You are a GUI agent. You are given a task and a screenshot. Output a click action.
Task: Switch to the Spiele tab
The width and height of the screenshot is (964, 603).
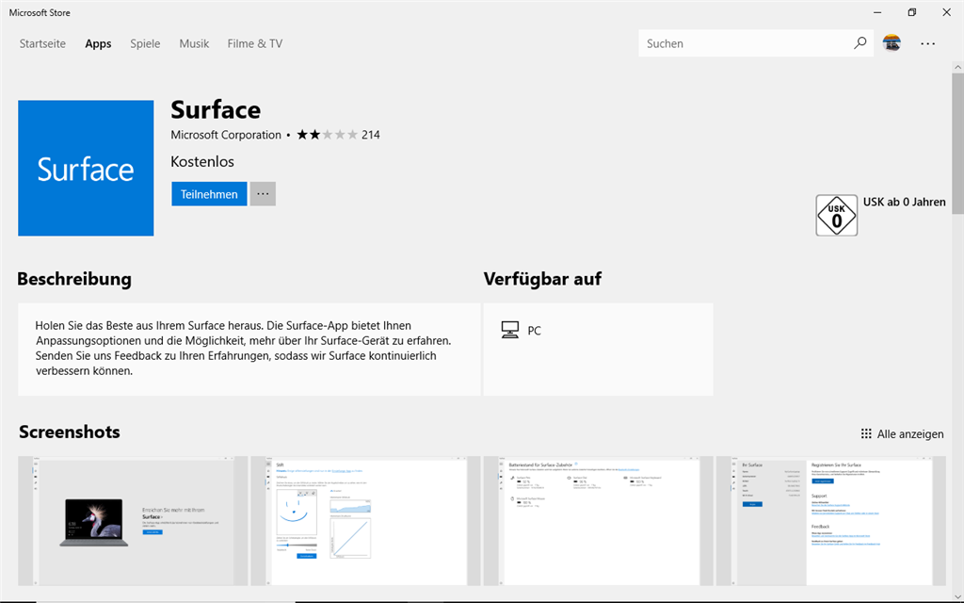click(145, 43)
